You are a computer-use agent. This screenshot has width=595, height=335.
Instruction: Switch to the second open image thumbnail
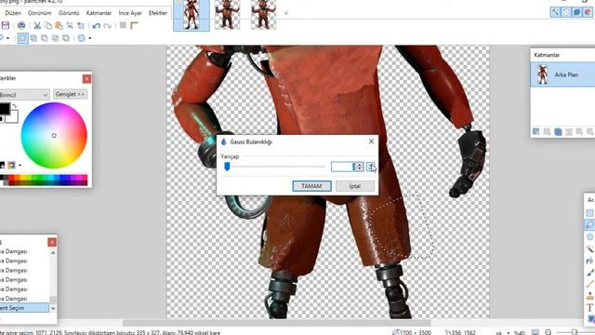coord(227,15)
